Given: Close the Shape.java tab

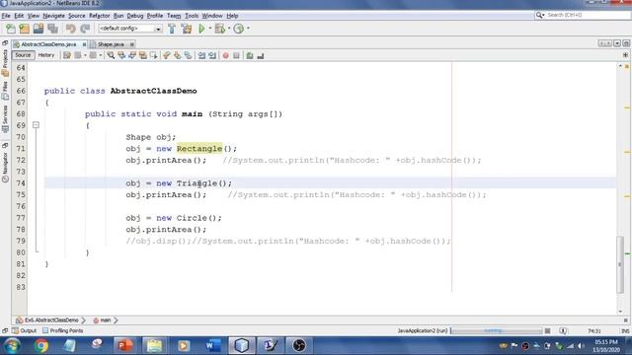Looking at the screenshot, I should [x=131, y=44].
